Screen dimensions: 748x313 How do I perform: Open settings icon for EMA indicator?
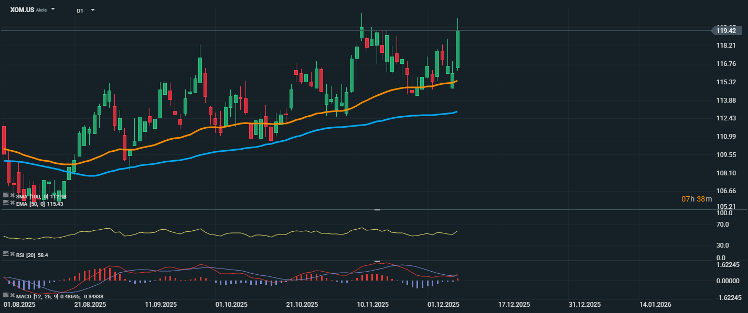[6, 203]
